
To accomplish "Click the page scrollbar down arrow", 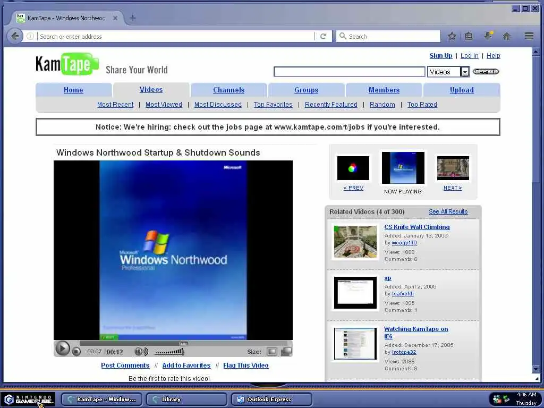I will pos(535,368).
